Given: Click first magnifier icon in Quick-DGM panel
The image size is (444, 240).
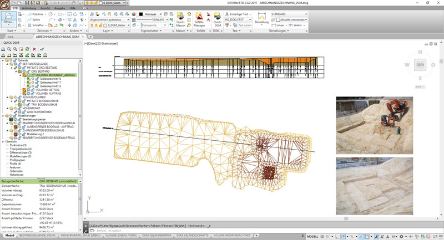Looking at the screenshot, I should (x=9, y=49).
